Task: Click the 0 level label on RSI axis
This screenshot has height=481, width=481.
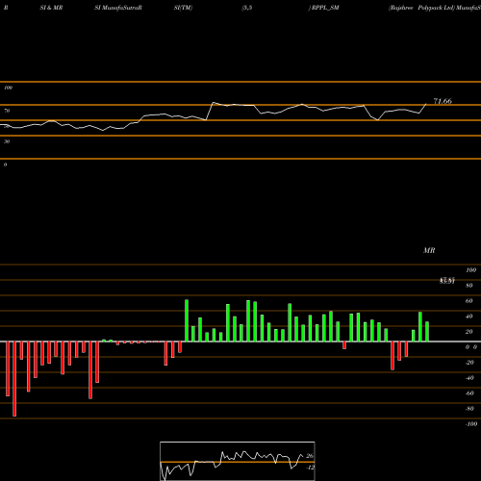Action: click(x=5, y=165)
